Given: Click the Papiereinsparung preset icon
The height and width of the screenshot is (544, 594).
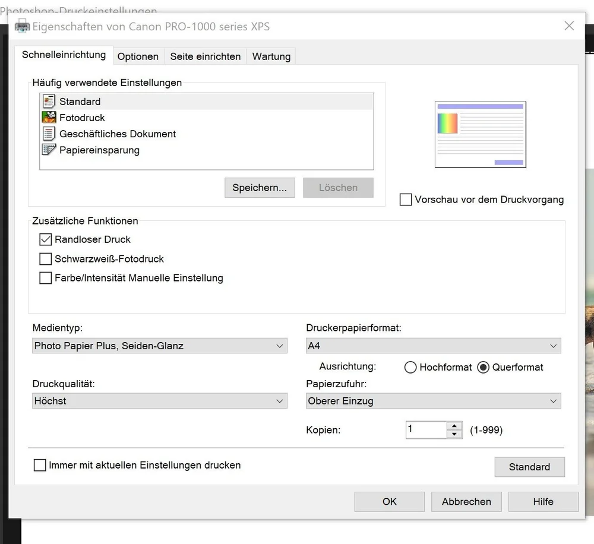Looking at the screenshot, I should [49, 150].
